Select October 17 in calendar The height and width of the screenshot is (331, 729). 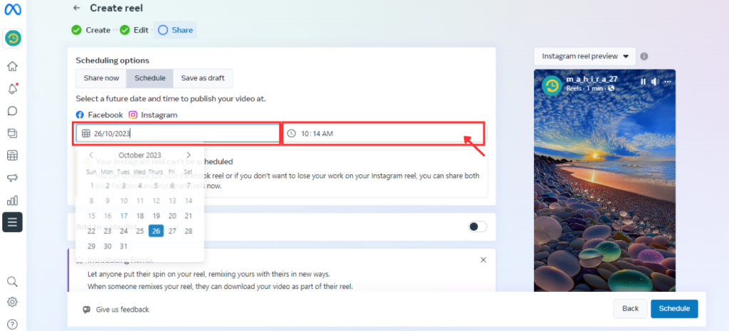click(x=124, y=216)
